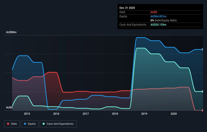This screenshot has height=132, width=207.
Task: Click the 2015 x-axis label
Action: coord(27,114)
